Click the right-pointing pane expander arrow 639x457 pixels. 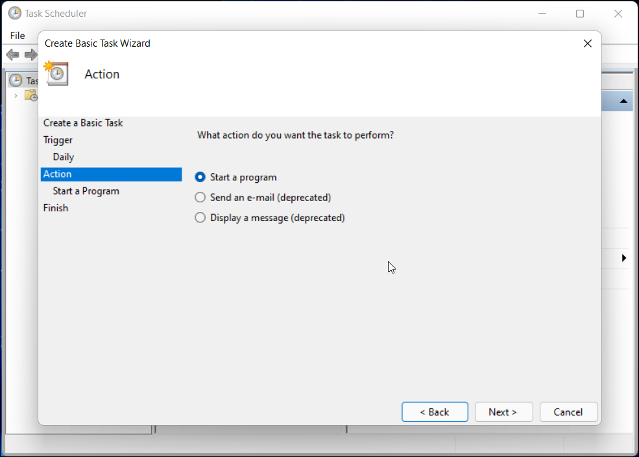[x=624, y=257]
